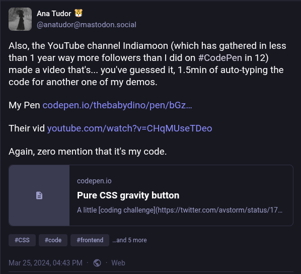Open the youtube.com/watch video link
The height and width of the screenshot is (274, 301).
coord(129,128)
